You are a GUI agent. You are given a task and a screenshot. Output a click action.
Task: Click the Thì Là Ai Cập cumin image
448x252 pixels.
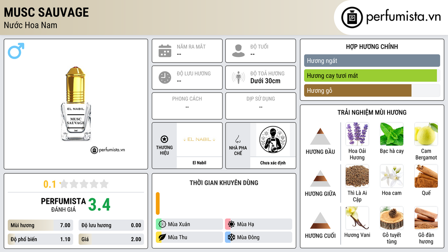coord(357,176)
